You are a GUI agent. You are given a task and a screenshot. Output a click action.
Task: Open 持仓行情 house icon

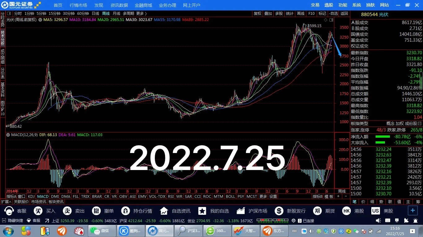pyautogui.click(x=125, y=211)
